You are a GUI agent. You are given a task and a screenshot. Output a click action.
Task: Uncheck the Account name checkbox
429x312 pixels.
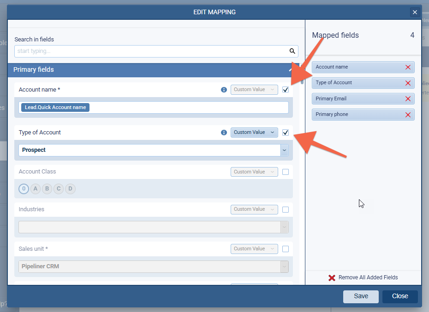pos(286,90)
